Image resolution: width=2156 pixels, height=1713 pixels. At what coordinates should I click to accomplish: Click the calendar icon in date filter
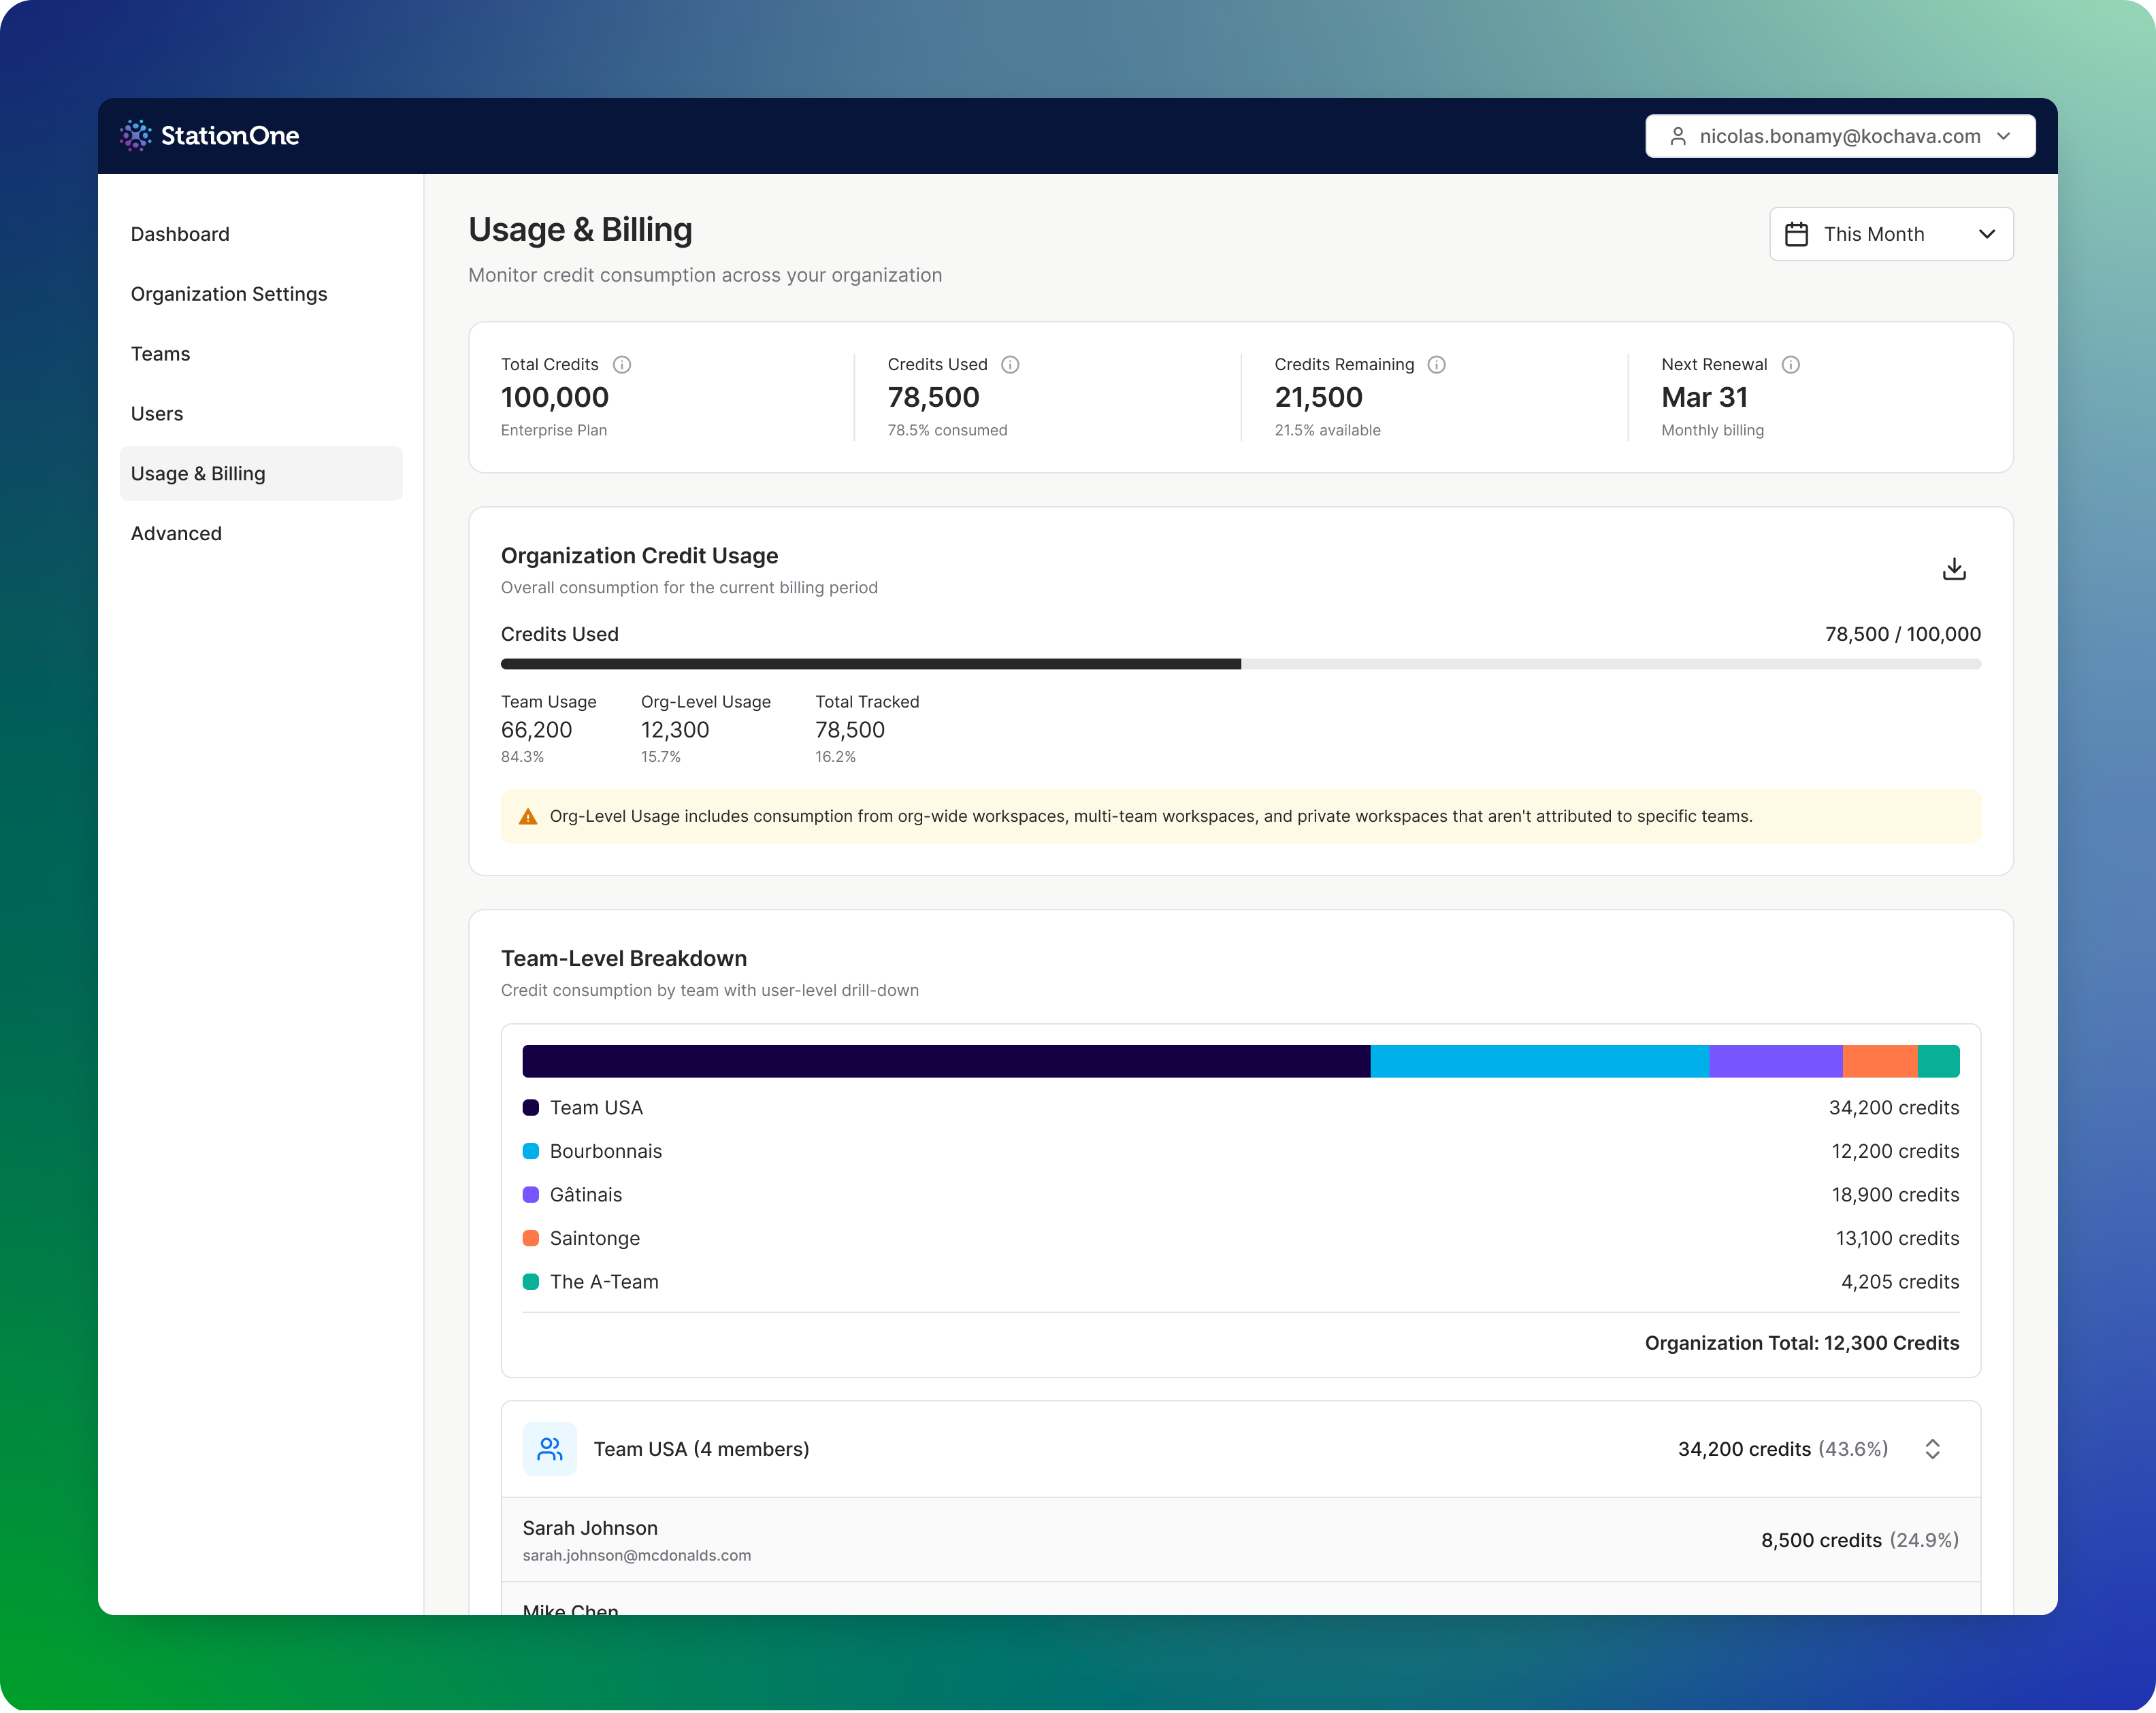point(1796,234)
